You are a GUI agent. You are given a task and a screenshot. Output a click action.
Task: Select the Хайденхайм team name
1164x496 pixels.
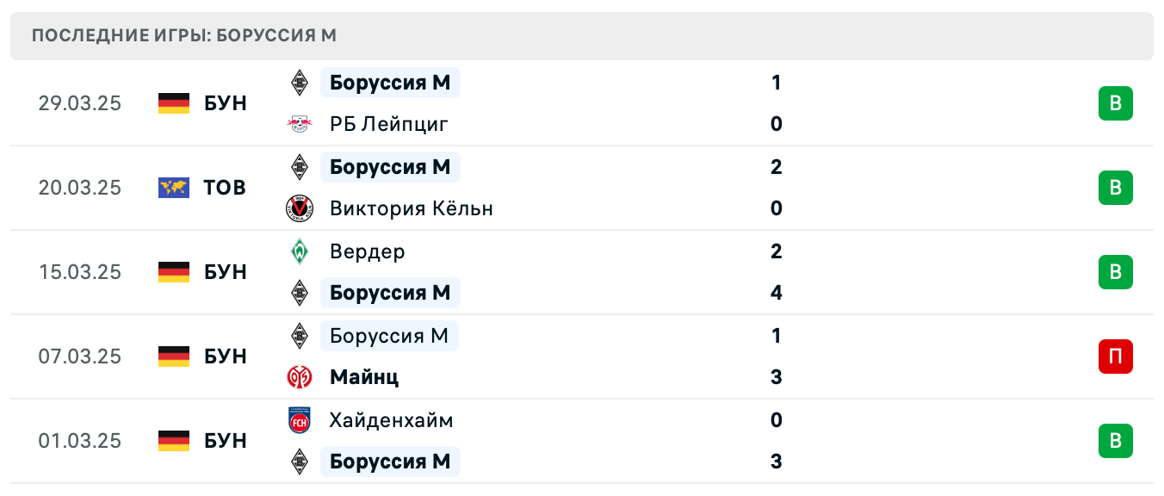click(x=391, y=420)
